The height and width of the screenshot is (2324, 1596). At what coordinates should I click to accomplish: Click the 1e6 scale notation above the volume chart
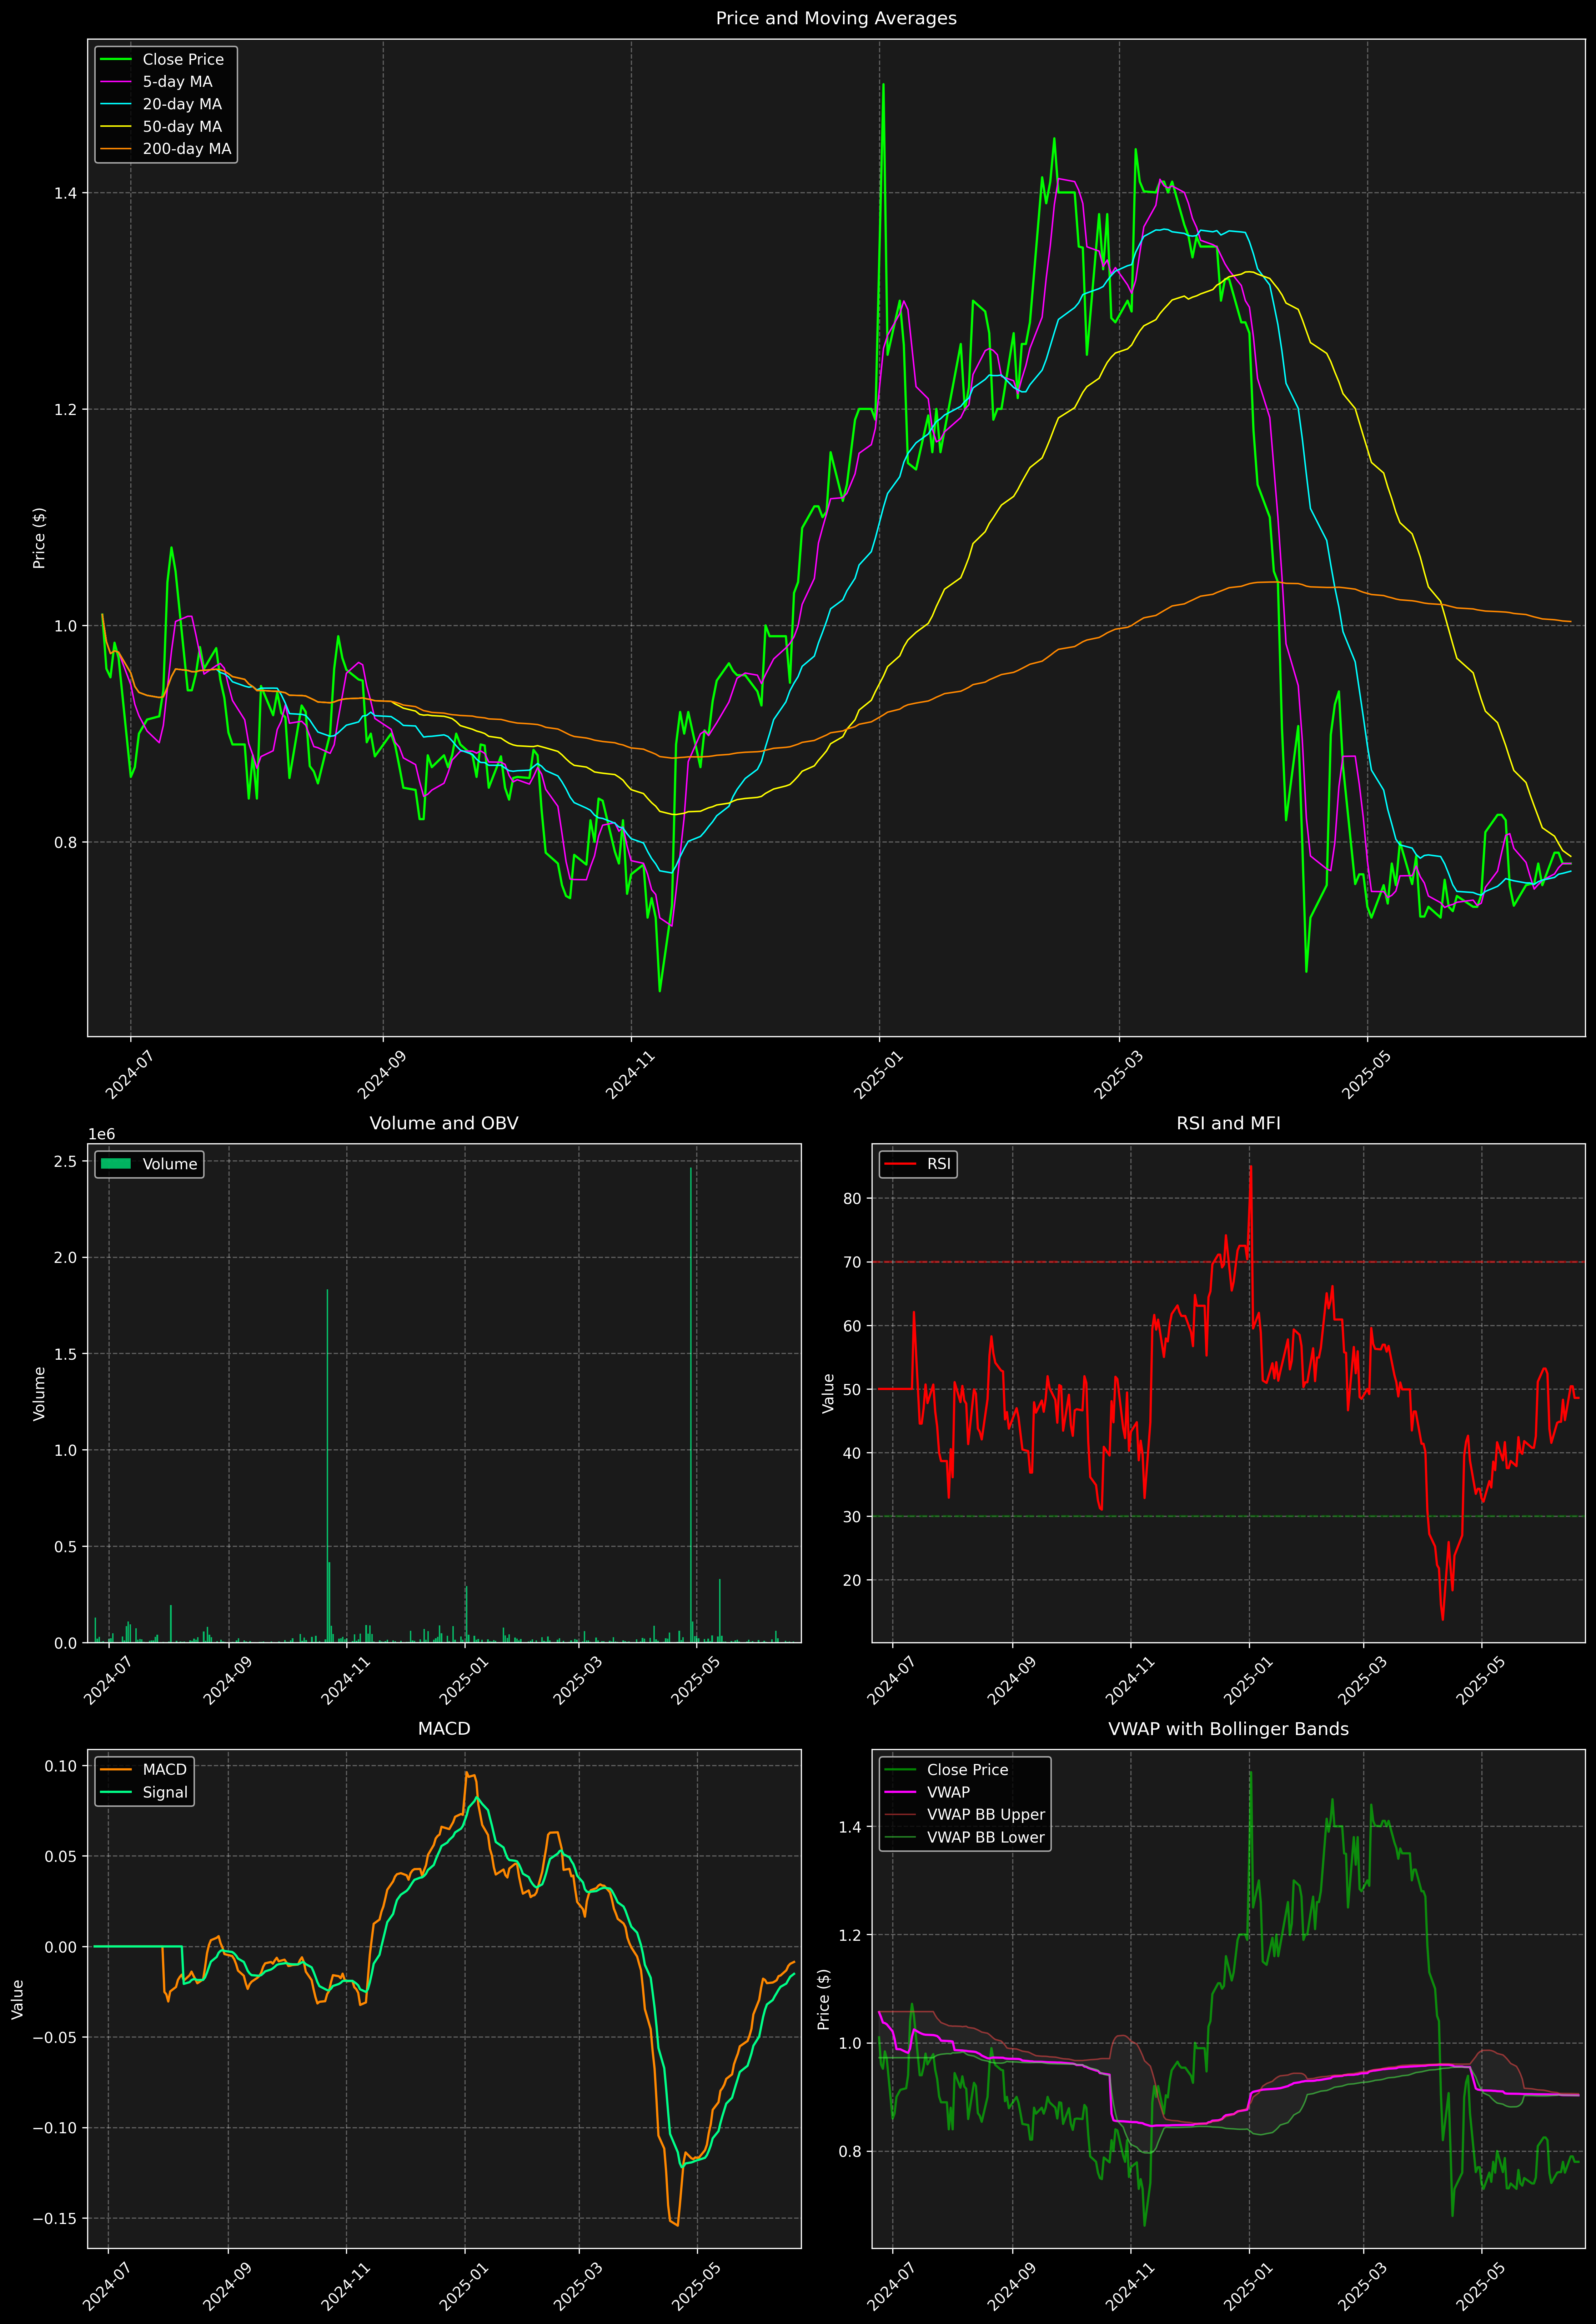[102, 1134]
